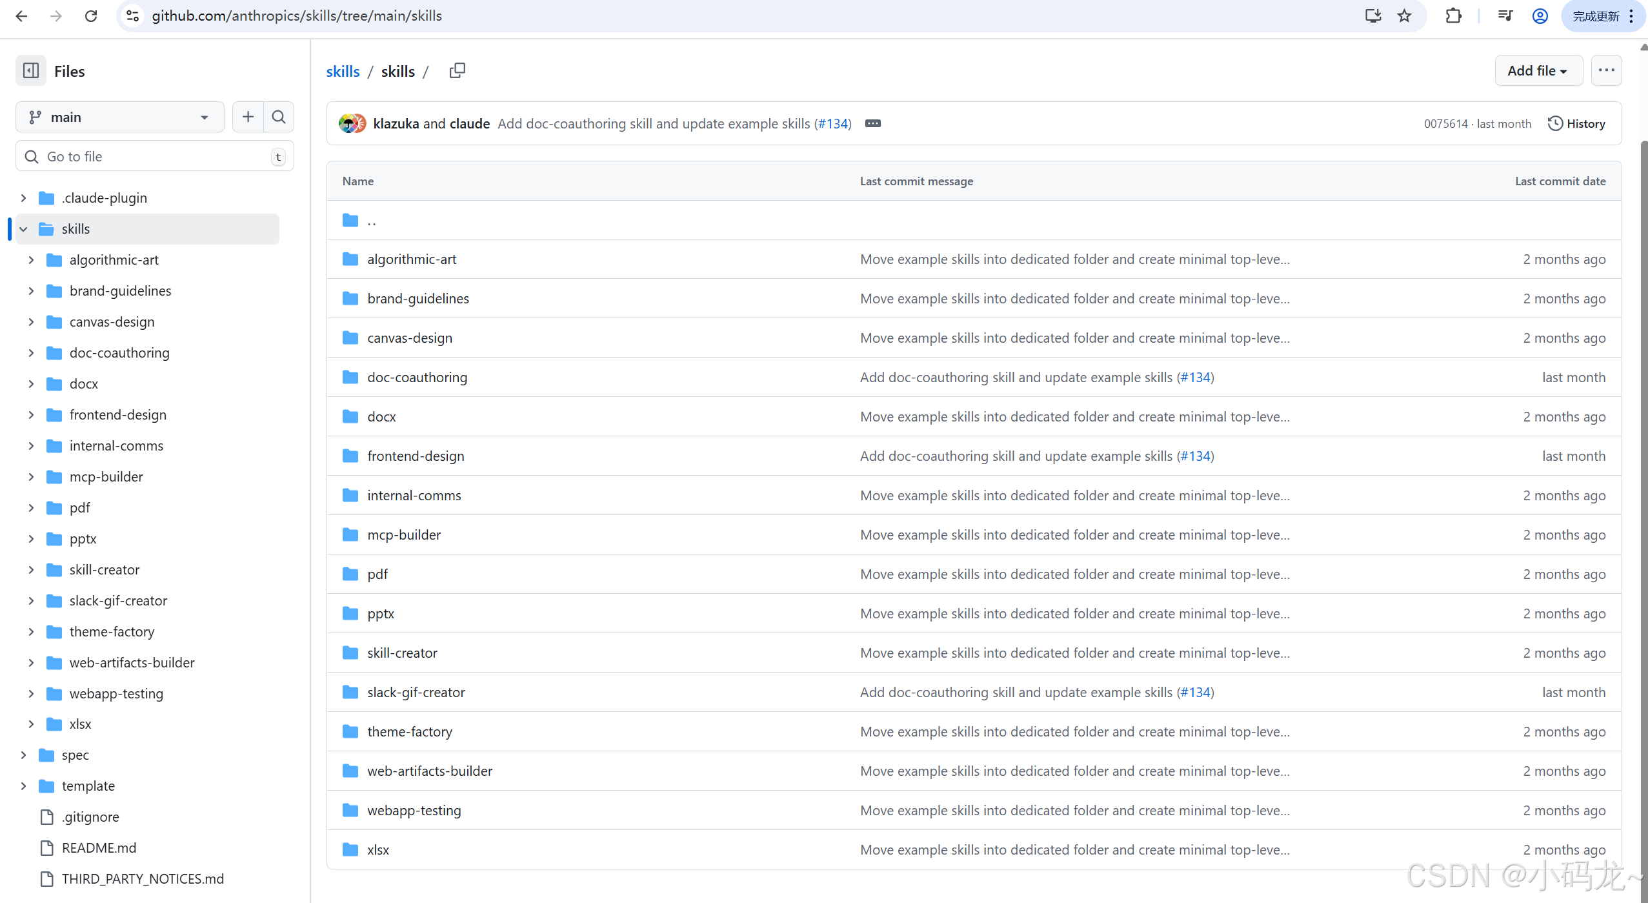
Task: Expand commit message ellipsis icon
Action: pos(872,123)
